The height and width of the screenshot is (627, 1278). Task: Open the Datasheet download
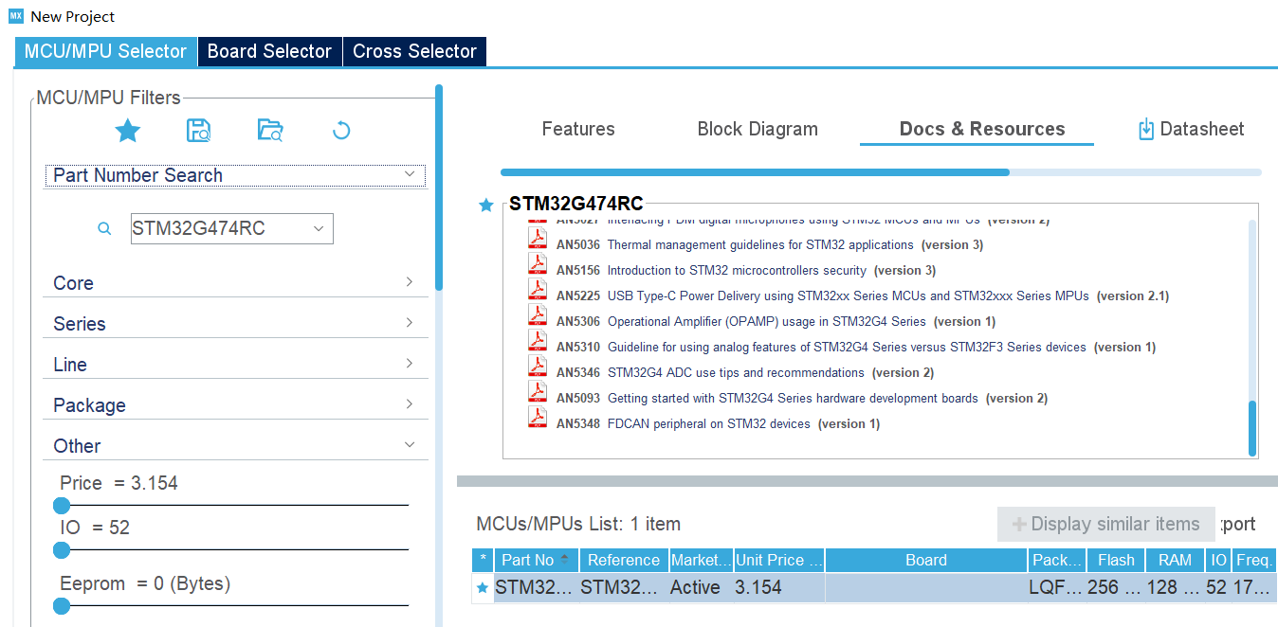click(x=1190, y=129)
